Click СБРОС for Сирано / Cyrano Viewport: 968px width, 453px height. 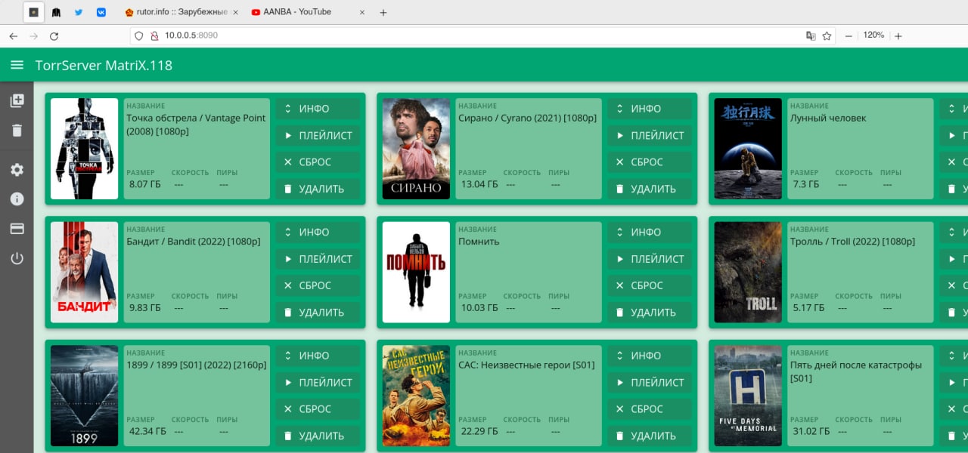[649, 162]
